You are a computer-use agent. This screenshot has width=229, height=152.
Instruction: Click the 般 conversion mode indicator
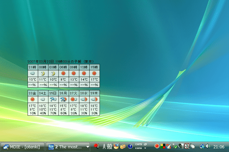110,146
